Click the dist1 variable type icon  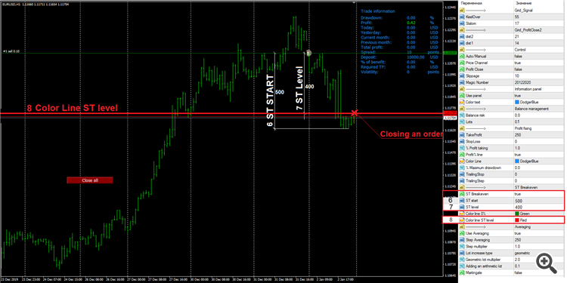pyautogui.click(x=461, y=43)
